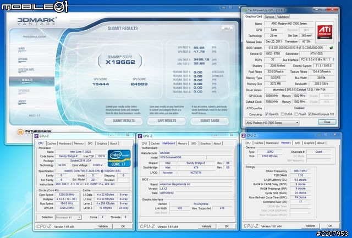The image size is (352, 238).
Task: Switch to the Sensors tab in GPU-Z
Action: coord(269,17)
